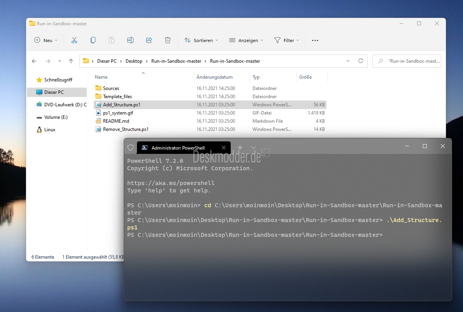The image size is (463, 312).
Task: Close the Administrator: PowerShell tab
Action: [224, 148]
